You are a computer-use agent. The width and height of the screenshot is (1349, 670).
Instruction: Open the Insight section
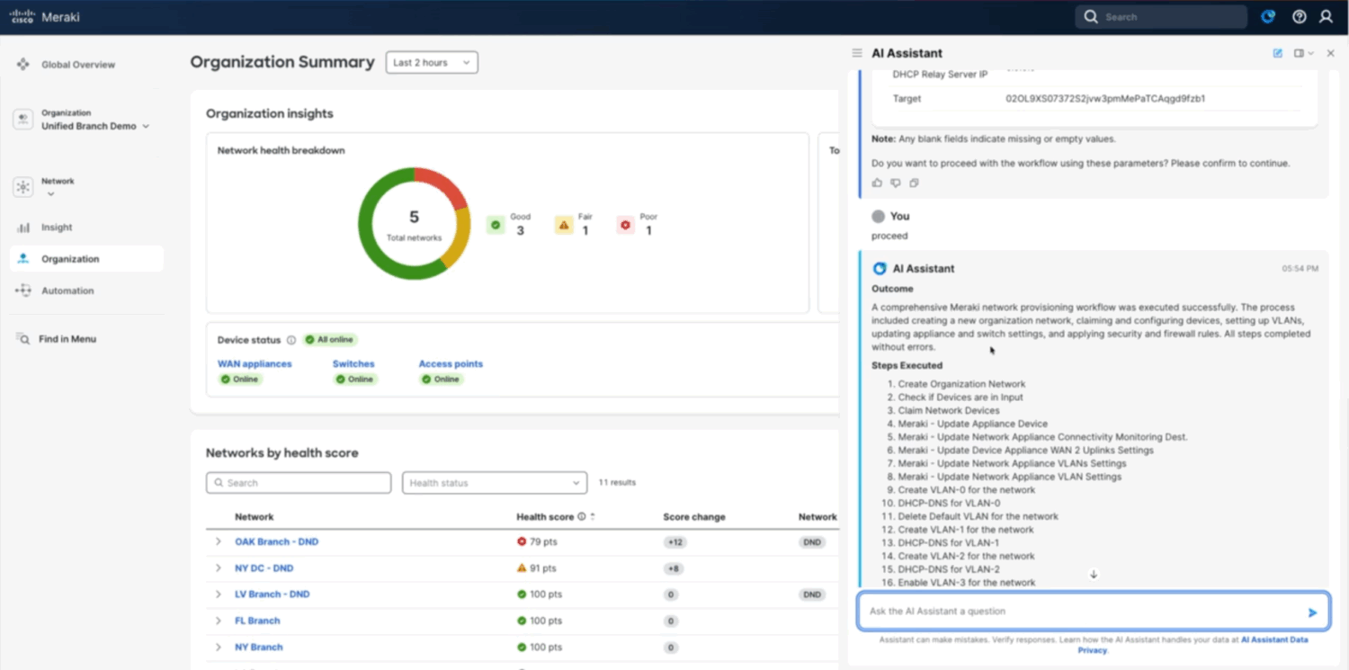tap(56, 227)
